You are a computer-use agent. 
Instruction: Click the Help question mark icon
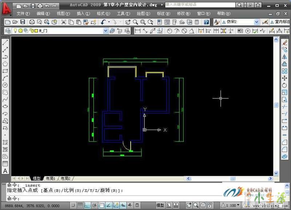pyautogui.click(x=206, y=22)
